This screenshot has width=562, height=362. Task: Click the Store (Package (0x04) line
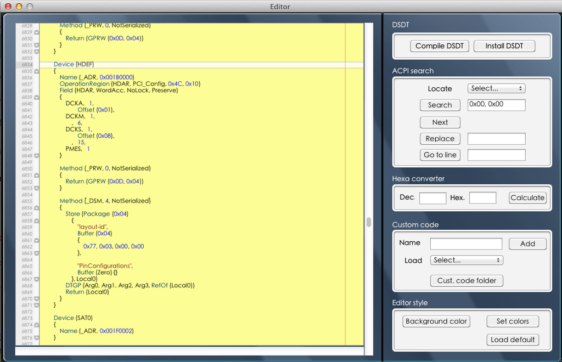[97, 214]
